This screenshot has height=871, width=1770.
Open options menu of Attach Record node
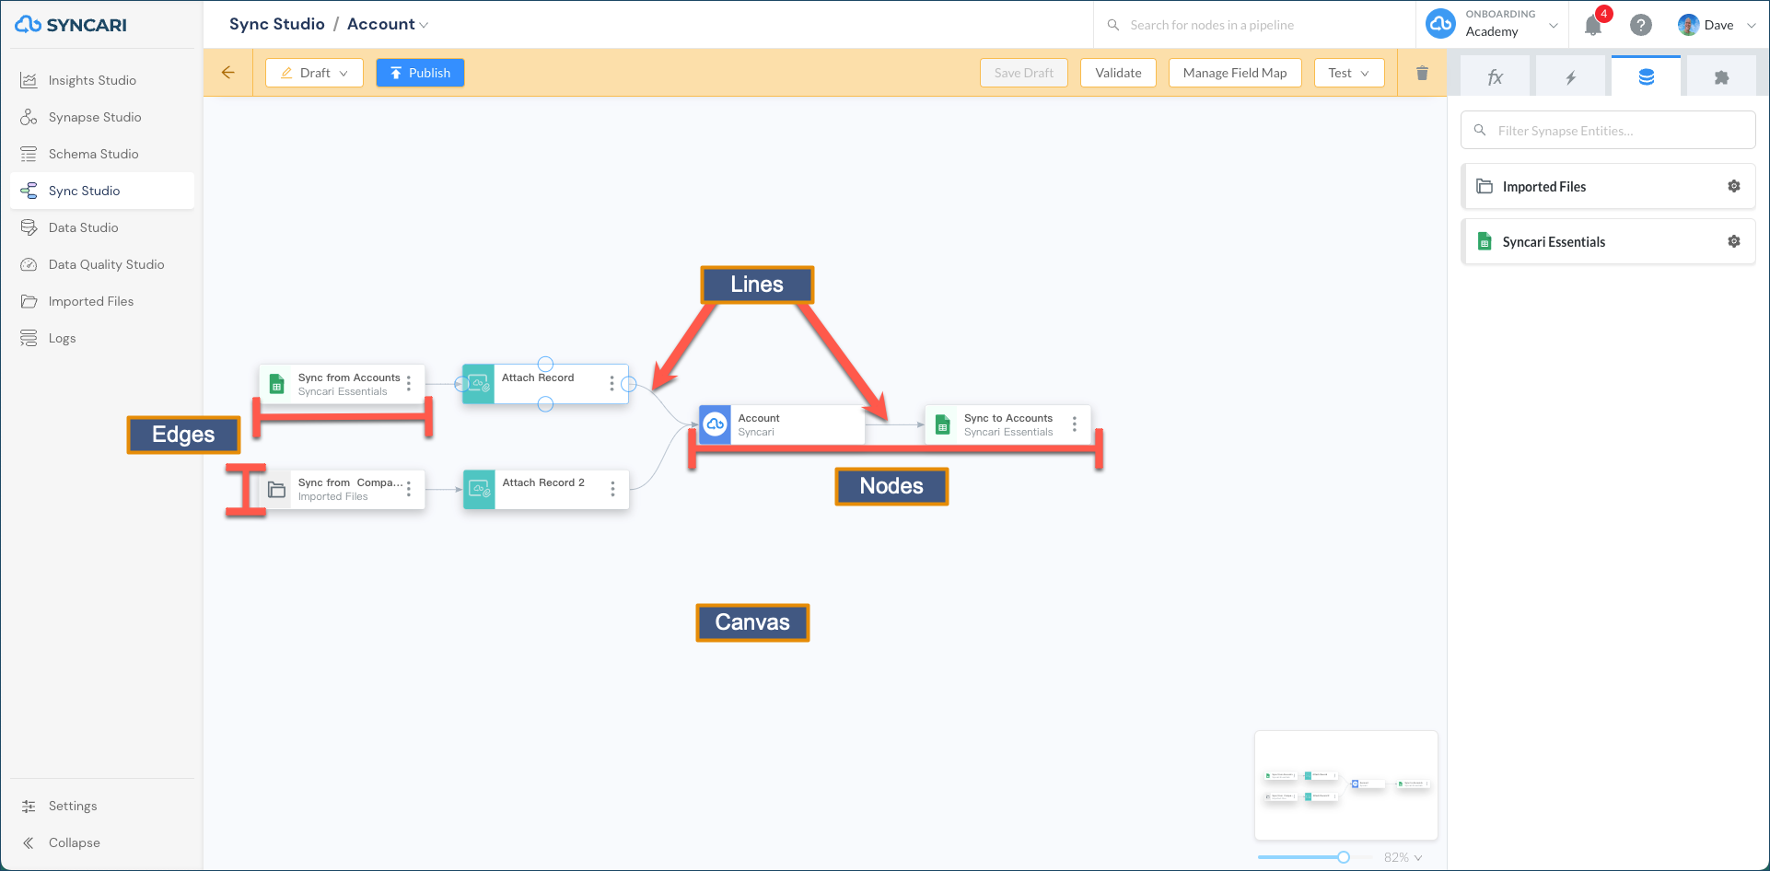(x=611, y=383)
